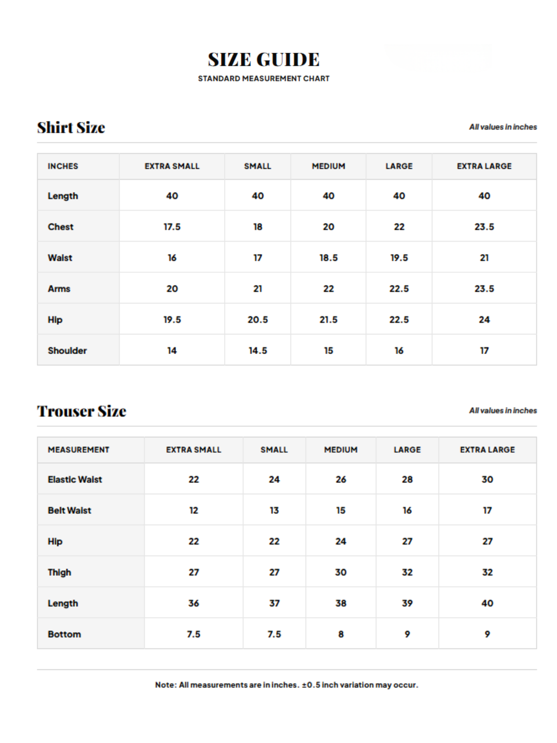Click the Thigh row label
This screenshot has height=743, width=557.
59,572
